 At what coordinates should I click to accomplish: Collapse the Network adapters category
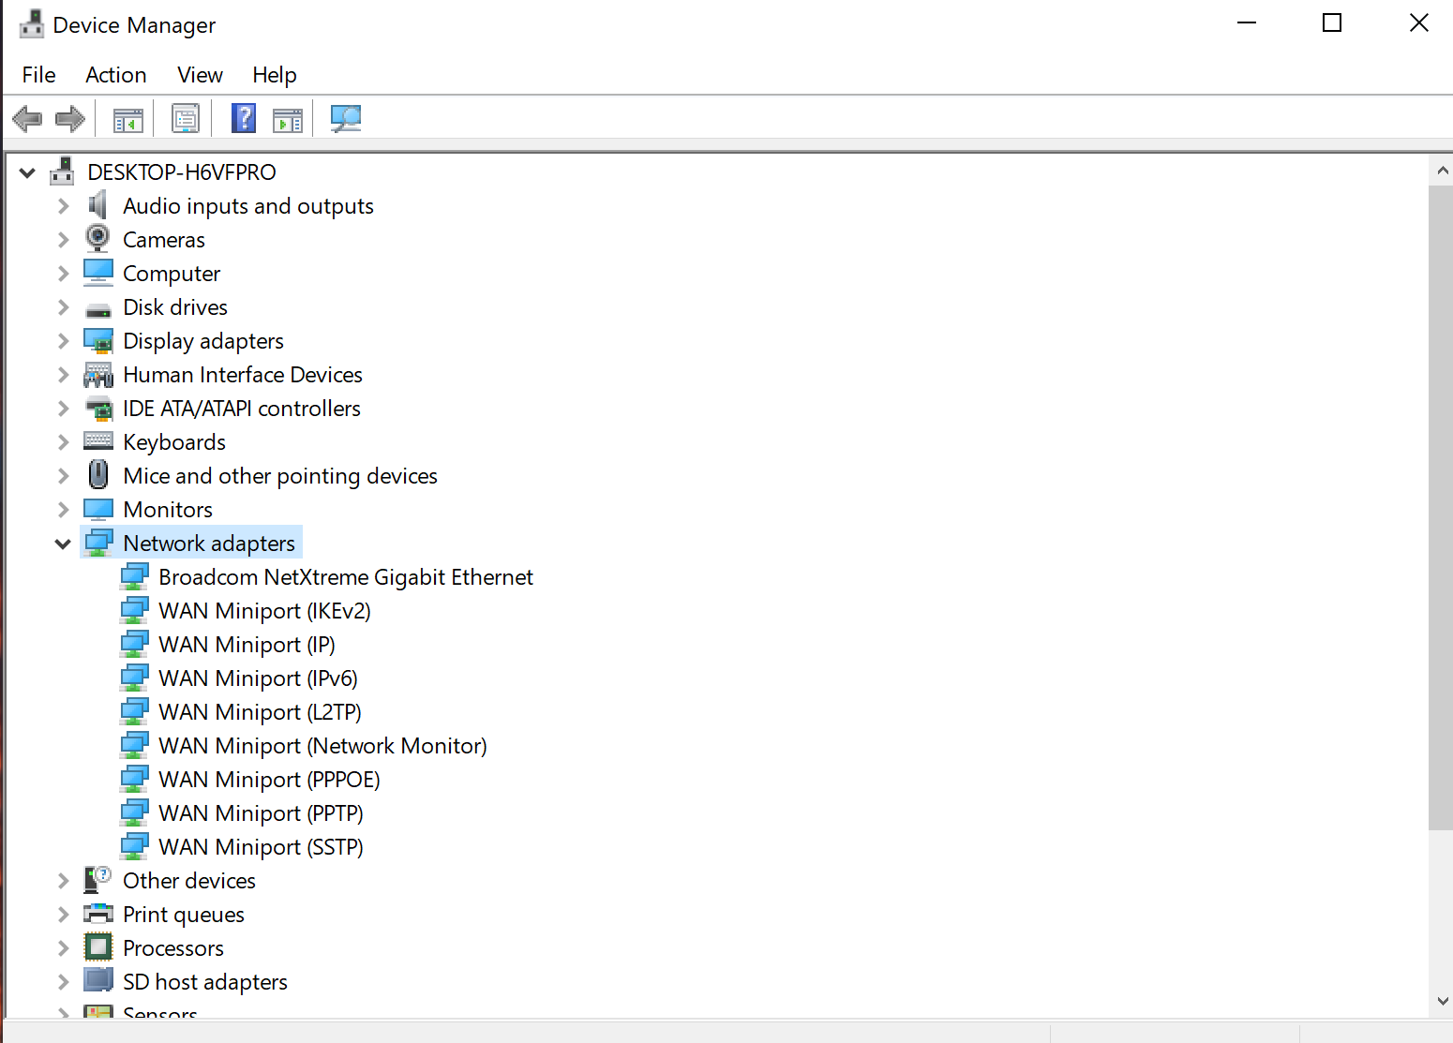63,544
